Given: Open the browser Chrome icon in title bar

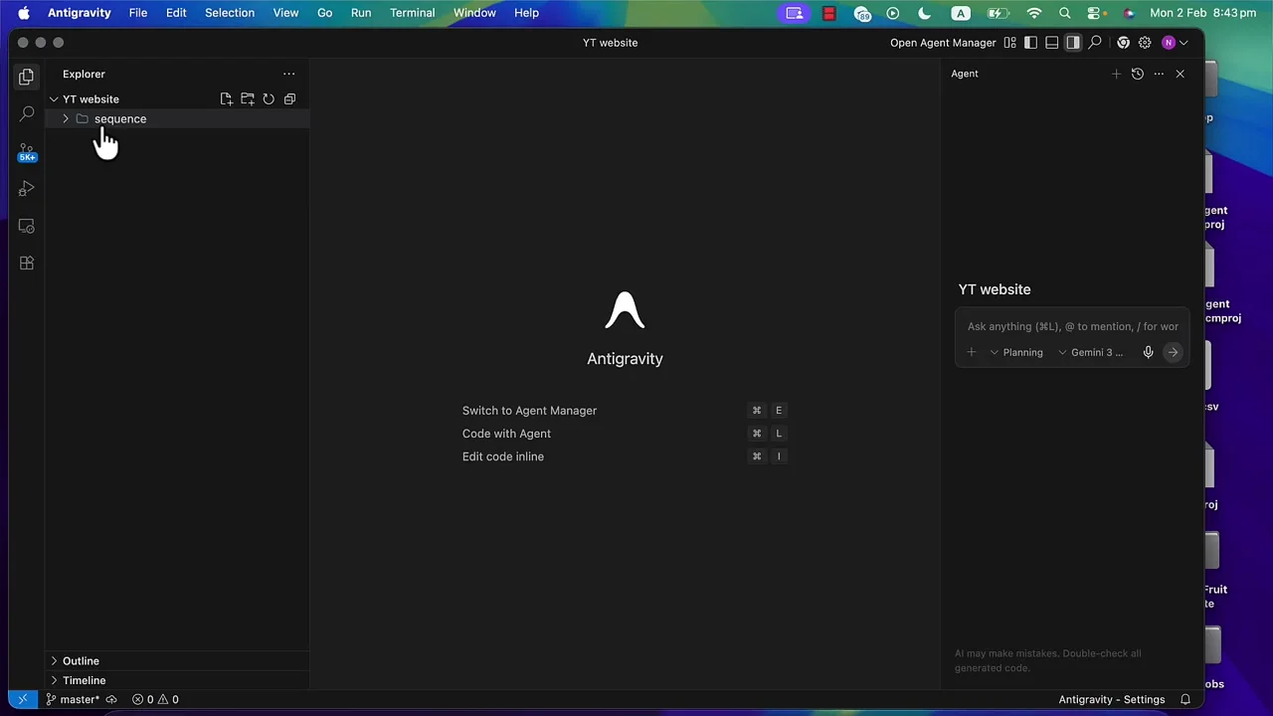Looking at the screenshot, I should point(1123,43).
